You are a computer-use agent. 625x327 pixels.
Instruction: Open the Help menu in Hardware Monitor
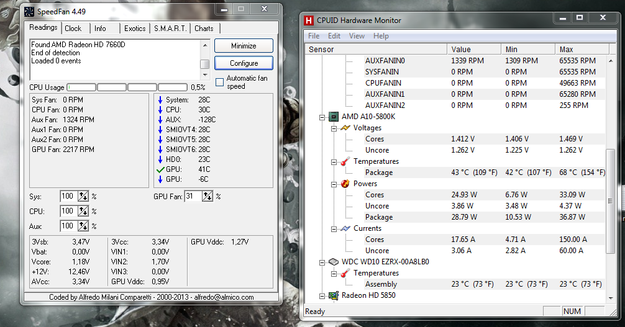[381, 36]
